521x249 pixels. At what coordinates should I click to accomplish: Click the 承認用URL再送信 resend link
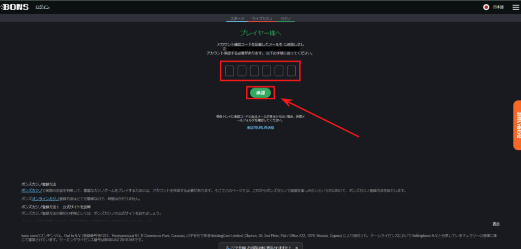(x=260, y=128)
